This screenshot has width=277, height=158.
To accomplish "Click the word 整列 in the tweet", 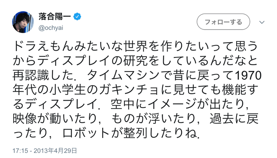I will pos(135,133).
